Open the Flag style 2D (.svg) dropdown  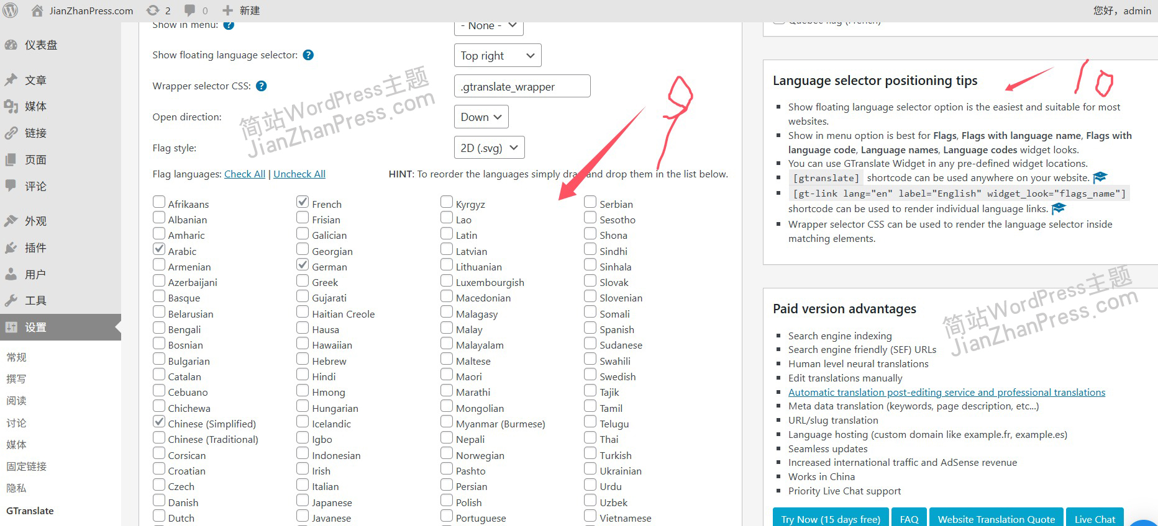click(x=490, y=148)
